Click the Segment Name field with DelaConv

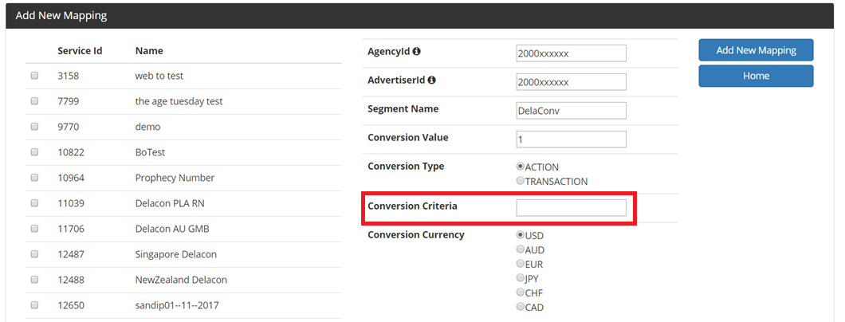(572, 110)
